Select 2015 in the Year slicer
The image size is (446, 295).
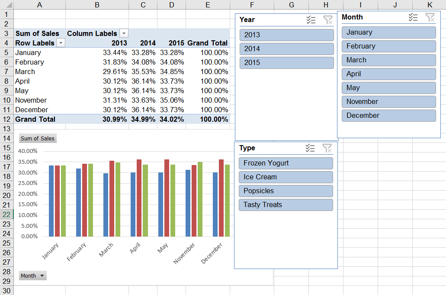pyautogui.click(x=286, y=63)
